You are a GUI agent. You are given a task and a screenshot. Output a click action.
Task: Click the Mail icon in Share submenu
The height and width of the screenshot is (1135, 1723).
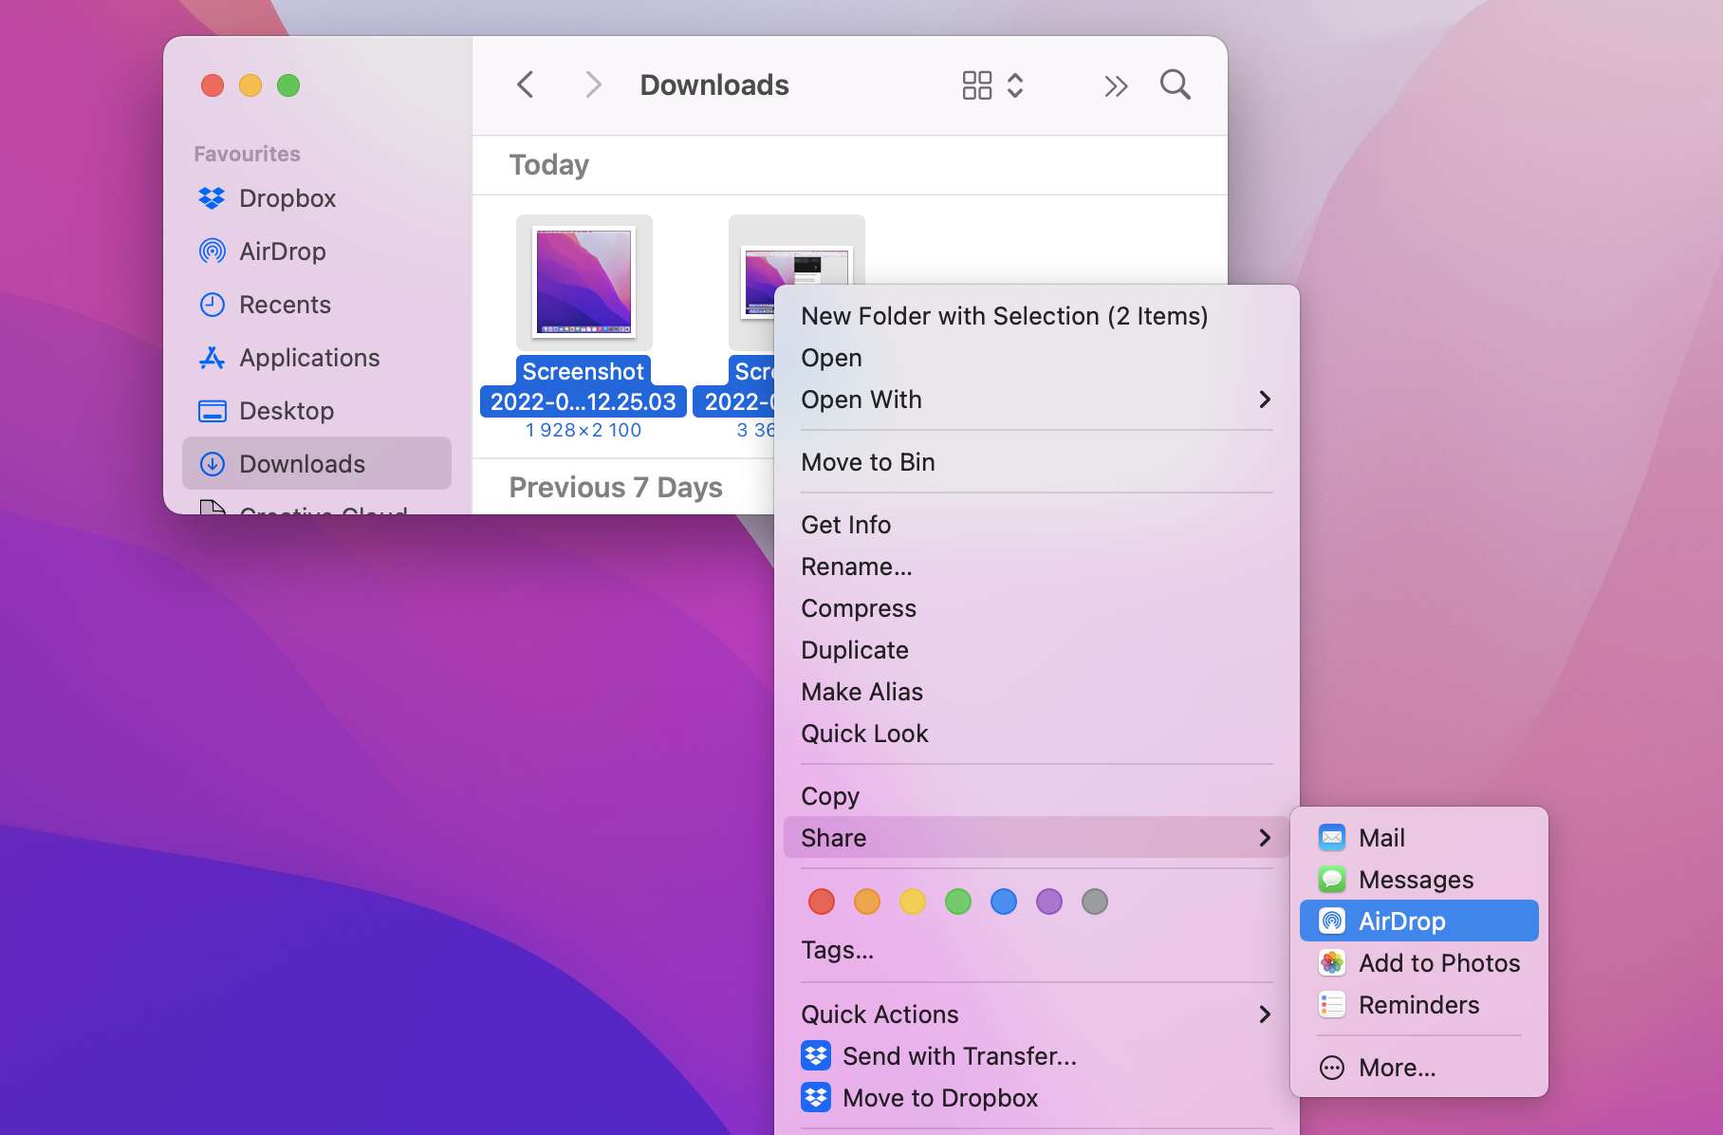coord(1332,838)
